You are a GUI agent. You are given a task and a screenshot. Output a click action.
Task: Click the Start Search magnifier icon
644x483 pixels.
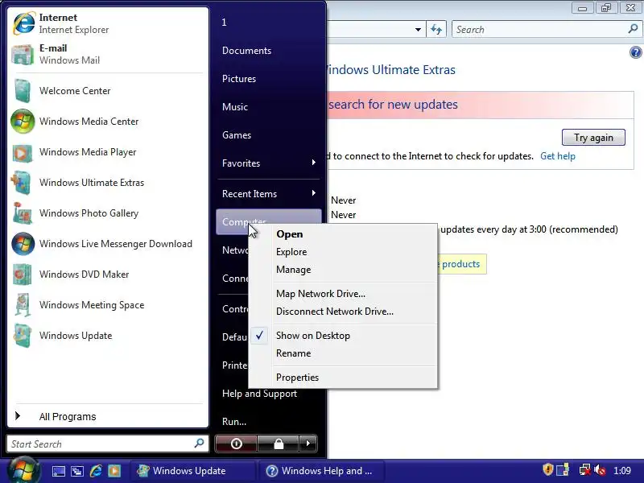point(199,444)
